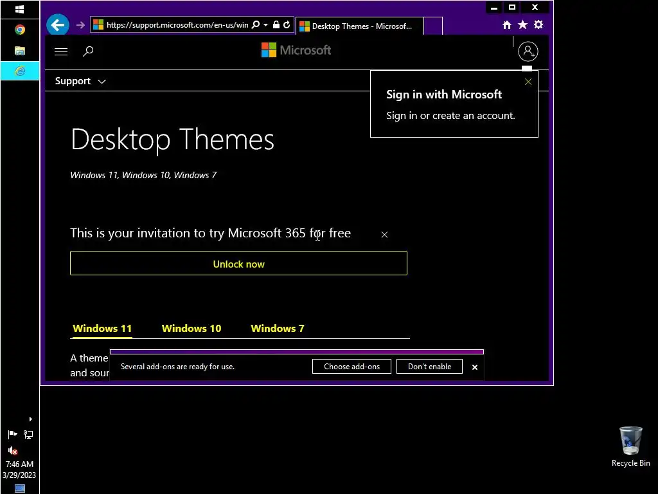The image size is (658, 494).
Task: Expand the Support dropdown
Action: tap(80, 81)
